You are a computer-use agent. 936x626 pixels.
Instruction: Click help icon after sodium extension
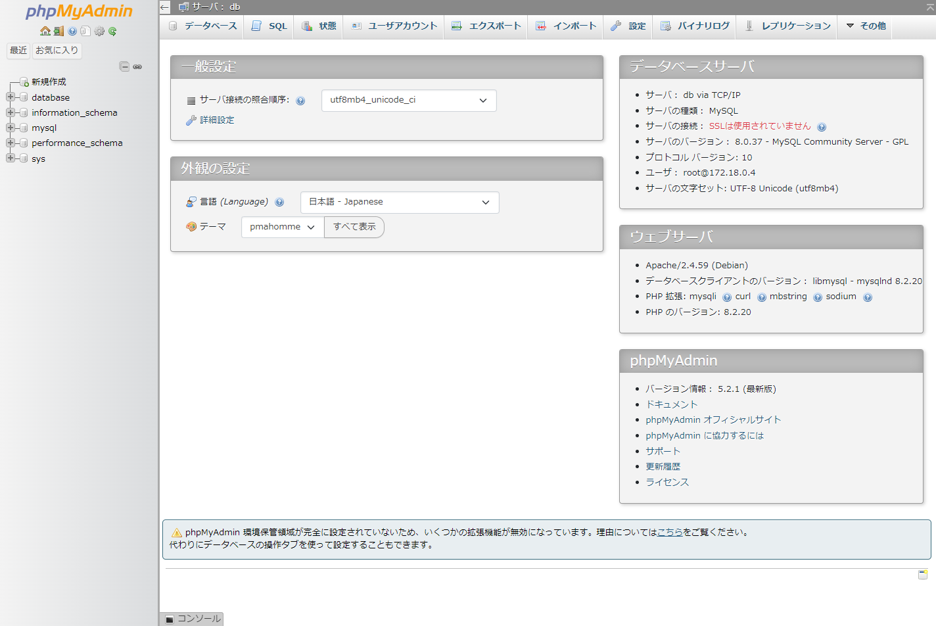point(868,297)
